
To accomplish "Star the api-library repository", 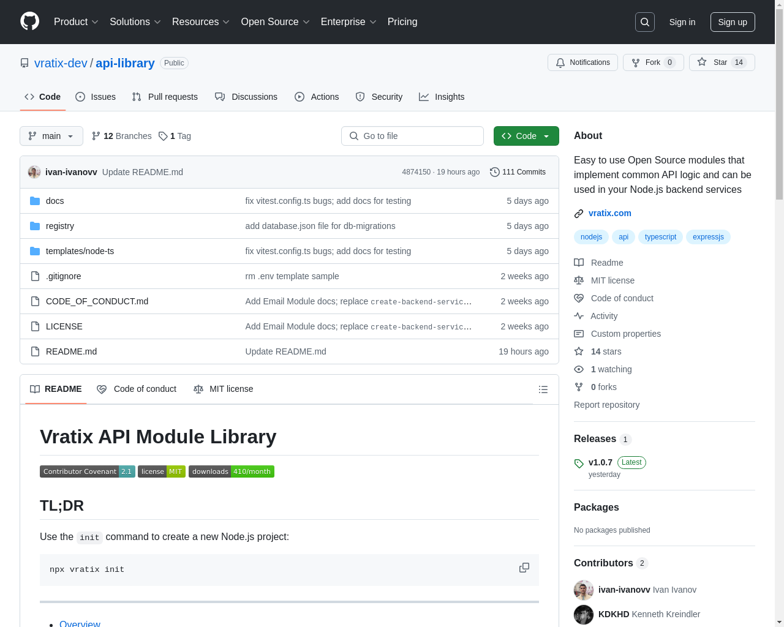I will pos(722,62).
